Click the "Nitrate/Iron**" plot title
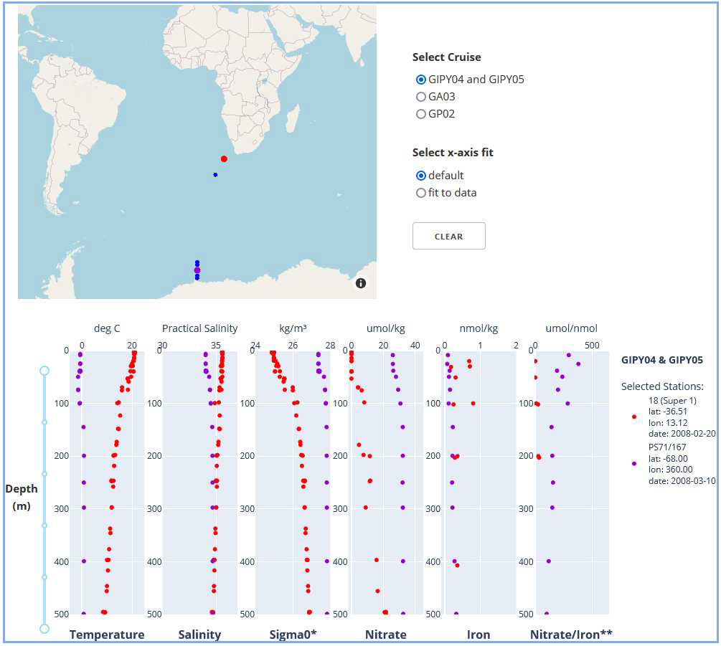This screenshot has width=721, height=646. 571,635
